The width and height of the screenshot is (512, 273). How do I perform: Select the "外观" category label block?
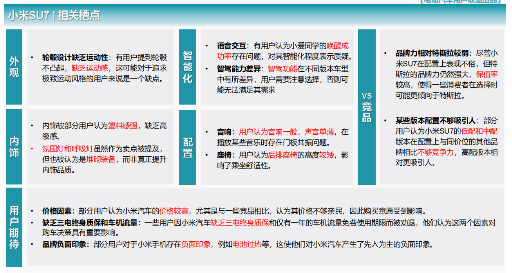(x=14, y=67)
